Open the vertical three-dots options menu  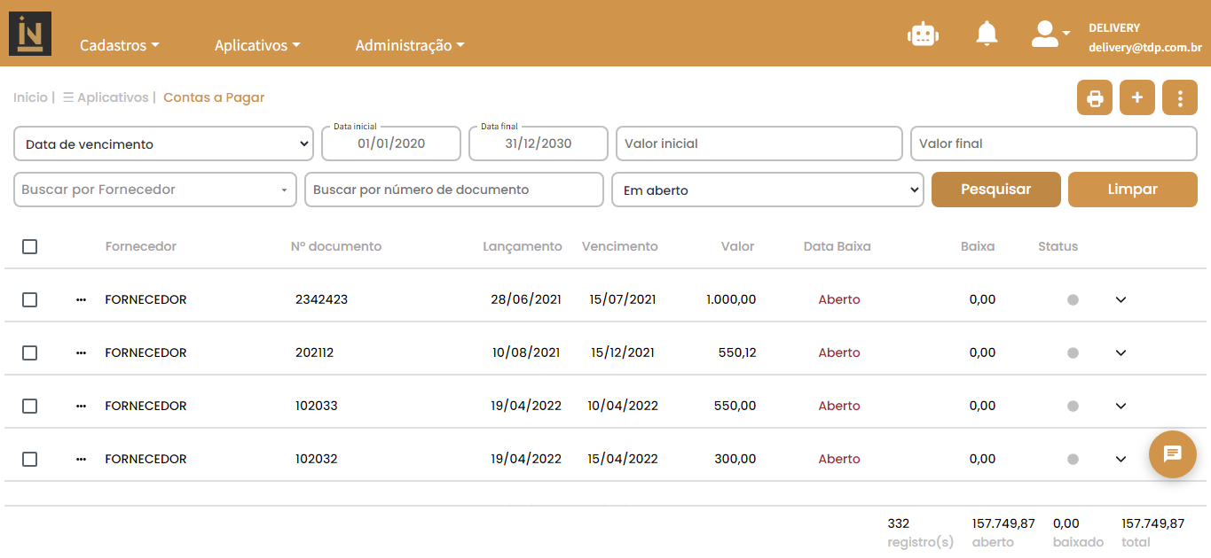[x=1180, y=97]
